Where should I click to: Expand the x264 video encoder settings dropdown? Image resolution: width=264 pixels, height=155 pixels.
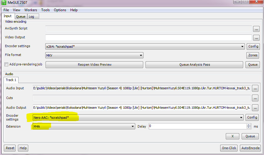coord(242,47)
